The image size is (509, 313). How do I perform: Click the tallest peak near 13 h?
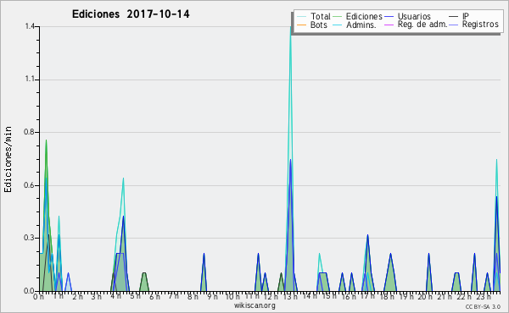(x=290, y=28)
